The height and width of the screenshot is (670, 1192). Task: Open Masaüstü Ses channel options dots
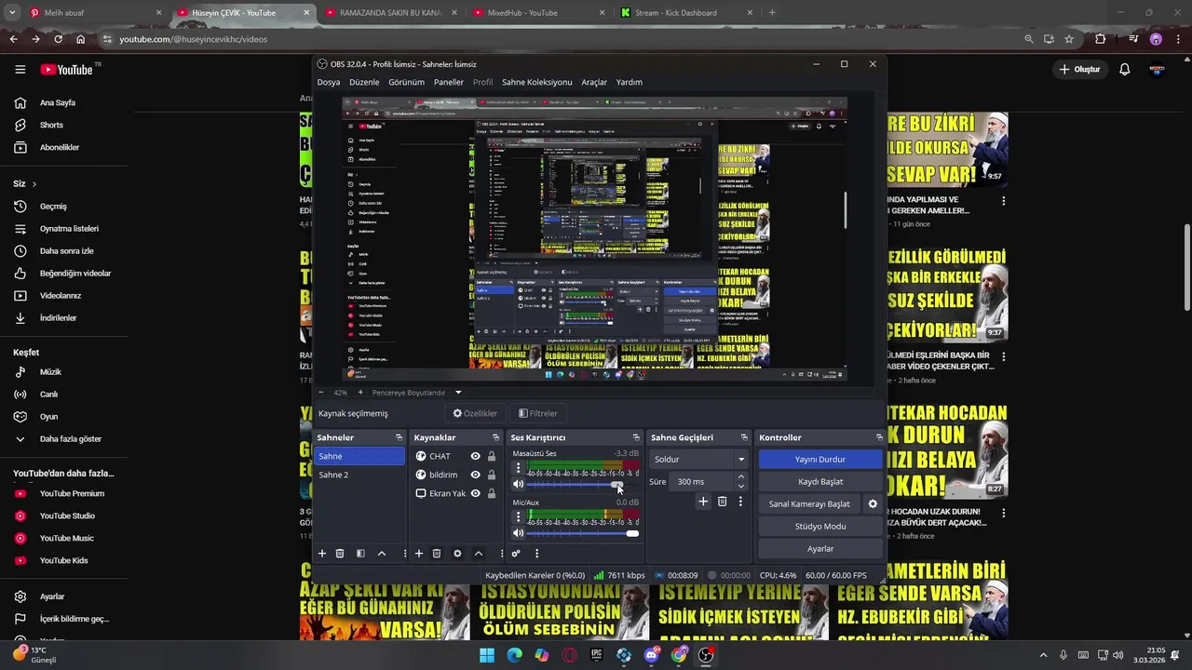point(518,468)
